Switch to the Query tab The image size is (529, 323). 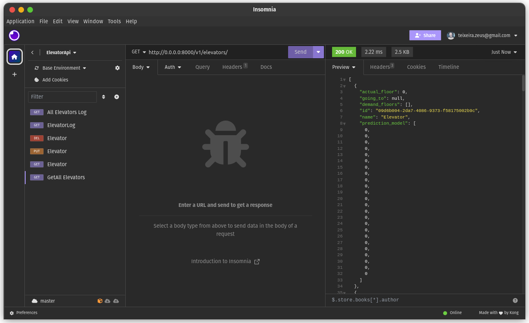[202, 67]
